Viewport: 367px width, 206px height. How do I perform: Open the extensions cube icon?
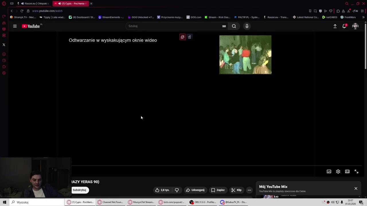[x=338, y=11]
